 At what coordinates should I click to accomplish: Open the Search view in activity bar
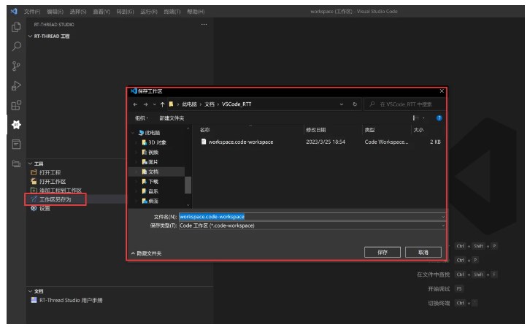(16, 46)
